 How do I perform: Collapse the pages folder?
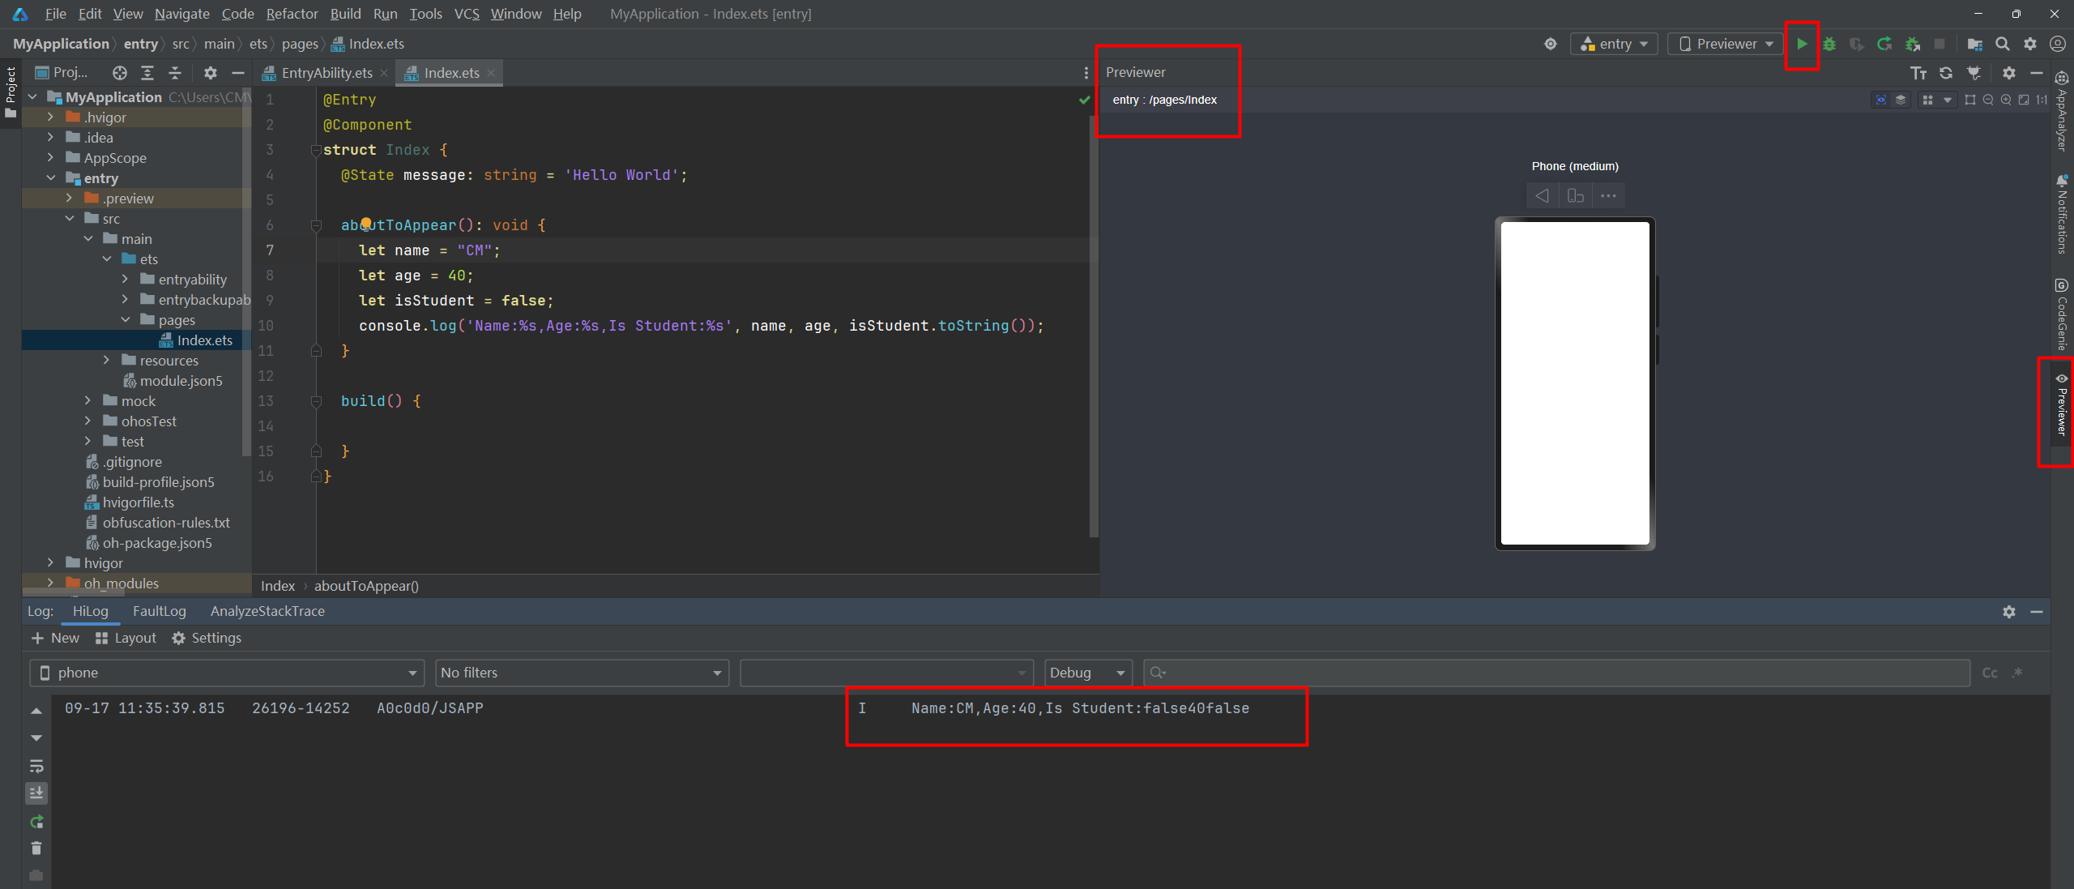(x=126, y=320)
